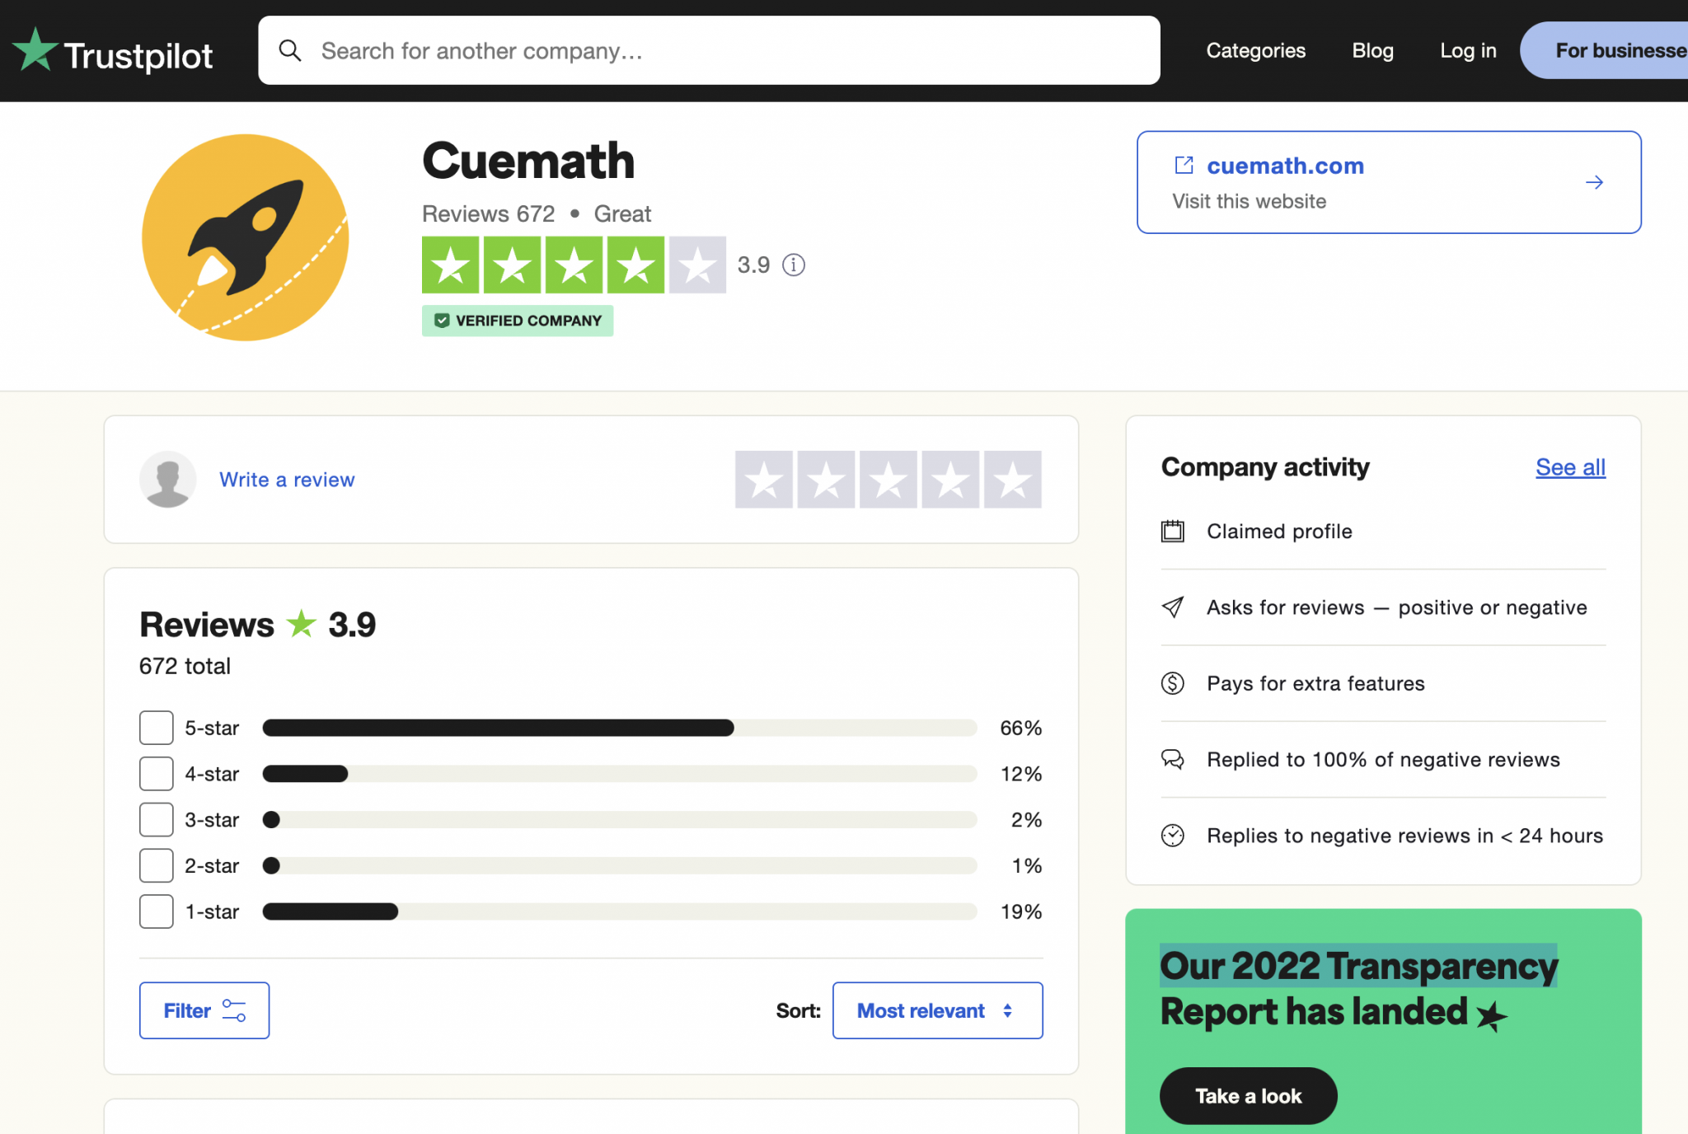Click the Take a look button
The height and width of the screenshot is (1134, 1688).
(1247, 1095)
